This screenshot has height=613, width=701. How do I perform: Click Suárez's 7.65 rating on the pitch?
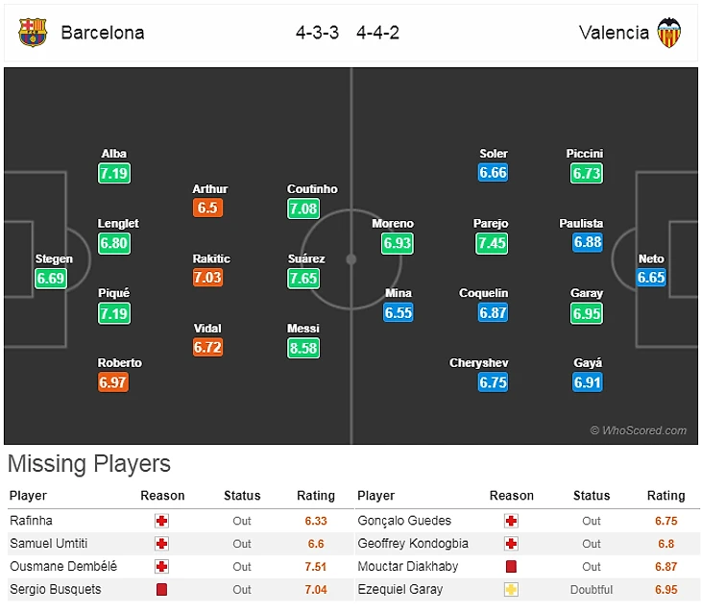pyautogui.click(x=302, y=279)
